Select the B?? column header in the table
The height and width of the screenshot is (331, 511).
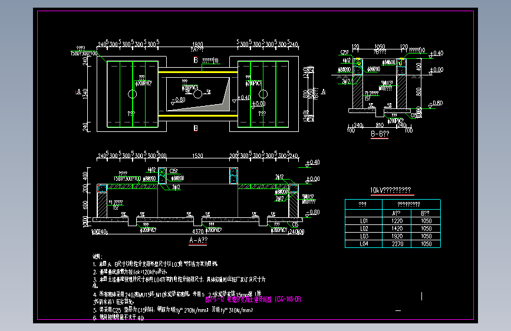[x=426, y=213]
